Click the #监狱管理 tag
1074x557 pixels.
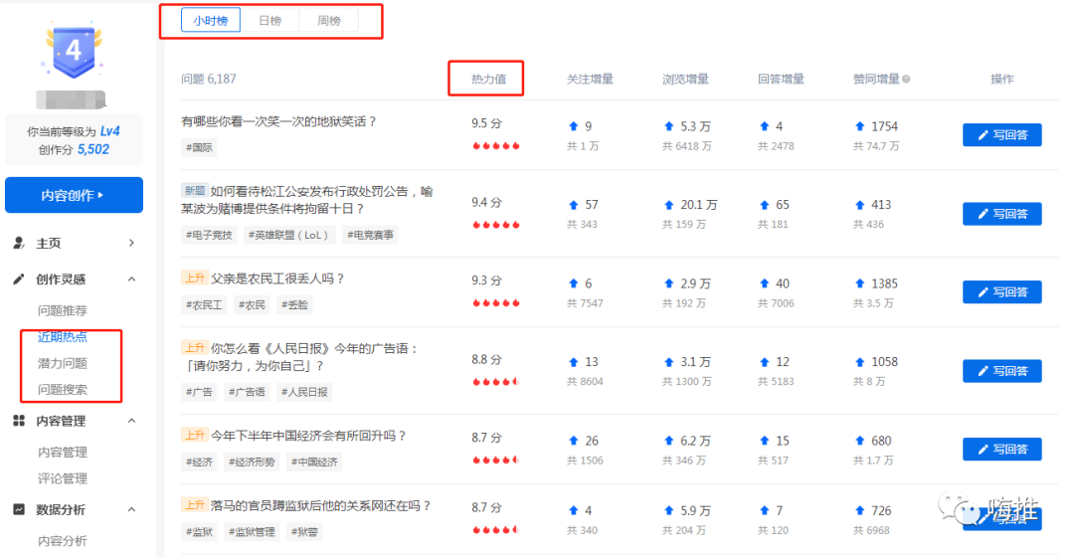pos(252,532)
